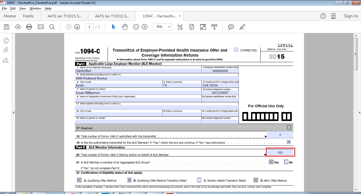Viewport: 361px width, 194px height.
Task: Click the Sign In link
Action: click(x=351, y=16)
